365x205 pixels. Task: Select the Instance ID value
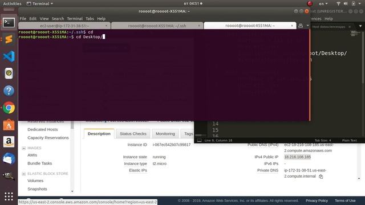pyautogui.click(x=171, y=145)
